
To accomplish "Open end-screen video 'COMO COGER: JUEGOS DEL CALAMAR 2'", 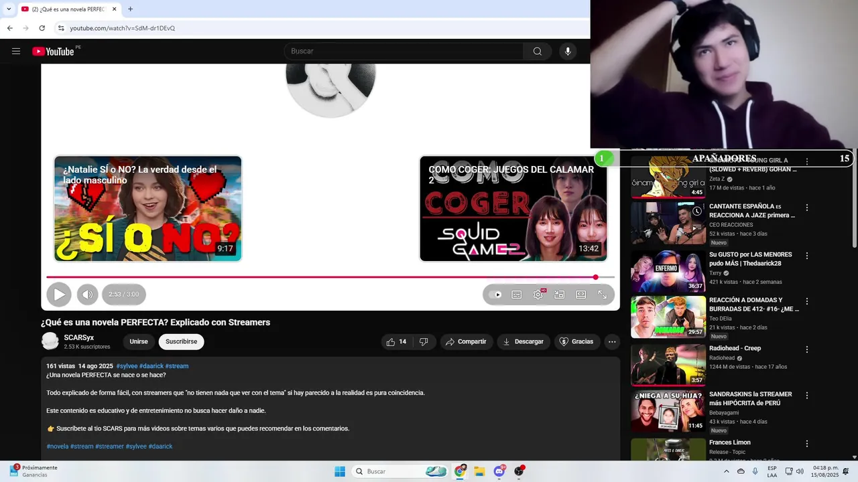I will (x=513, y=209).
